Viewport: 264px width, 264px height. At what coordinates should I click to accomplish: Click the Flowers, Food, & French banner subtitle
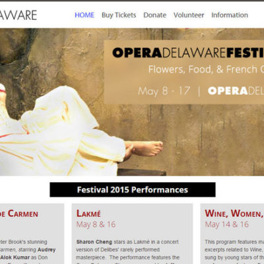pyautogui.click(x=206, y=69)
